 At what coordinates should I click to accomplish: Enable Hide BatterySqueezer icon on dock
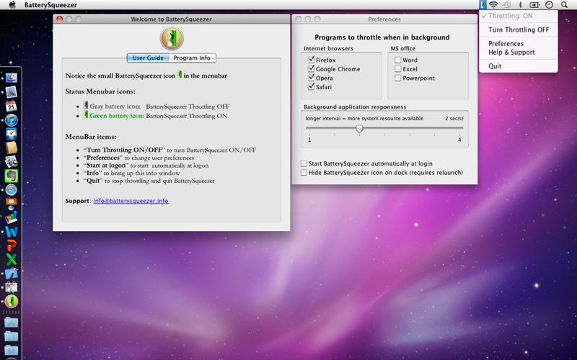coord(304,172)
